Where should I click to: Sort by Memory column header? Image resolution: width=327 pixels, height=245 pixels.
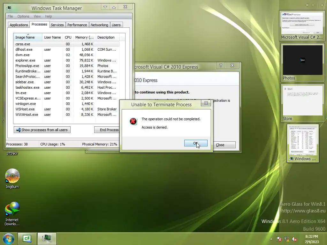[x=84, y=37]
